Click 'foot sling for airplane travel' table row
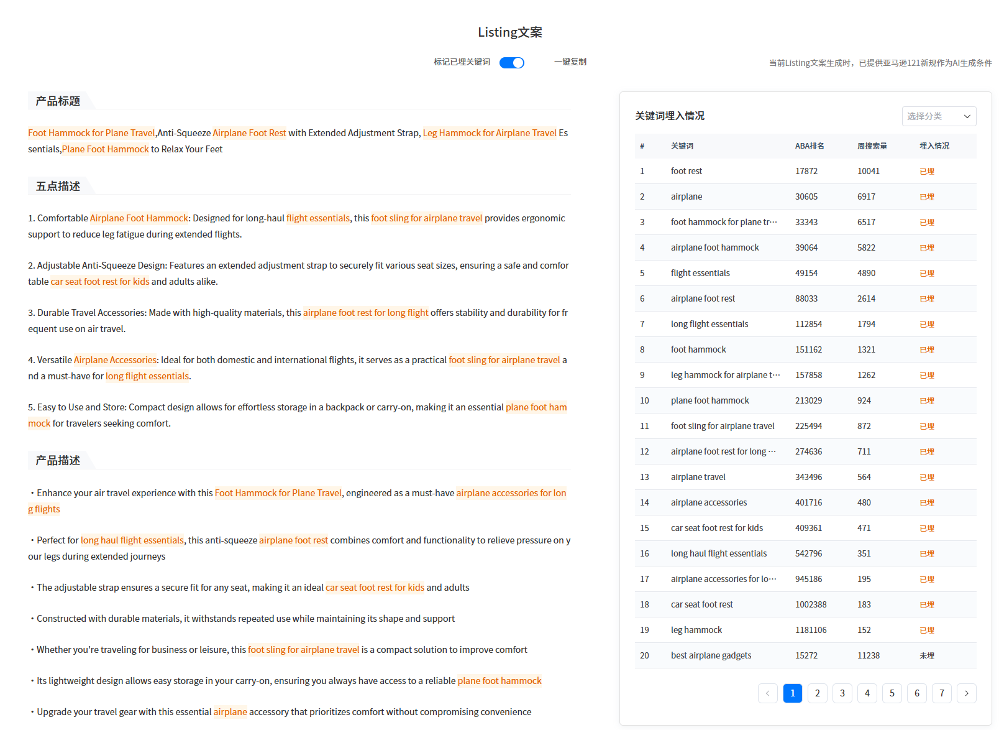 pyautogui.click(x=806, y=426)
